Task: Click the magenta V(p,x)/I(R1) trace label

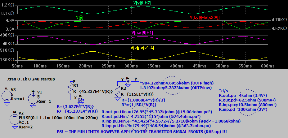Action: [142, 32]
